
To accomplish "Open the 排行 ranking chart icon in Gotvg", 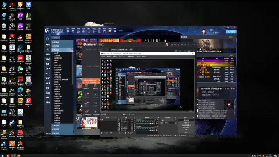I will [x=89, y=31].
